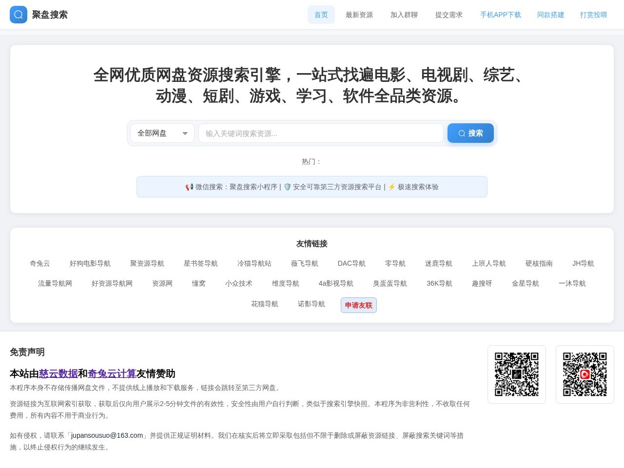Open 懂窝 link
Image resolution: width=624 pixels, height=468 pixels.
click(199, 283)
